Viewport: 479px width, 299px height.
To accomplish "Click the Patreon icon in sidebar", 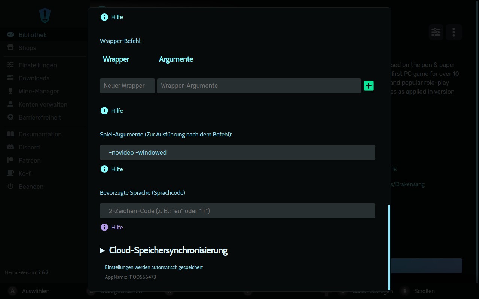I will 11,160.
